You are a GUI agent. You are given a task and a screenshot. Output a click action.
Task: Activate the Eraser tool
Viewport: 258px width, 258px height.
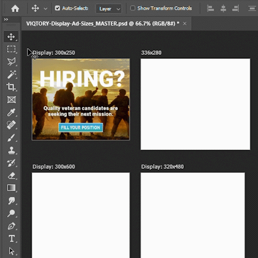(x=11, y=175)
